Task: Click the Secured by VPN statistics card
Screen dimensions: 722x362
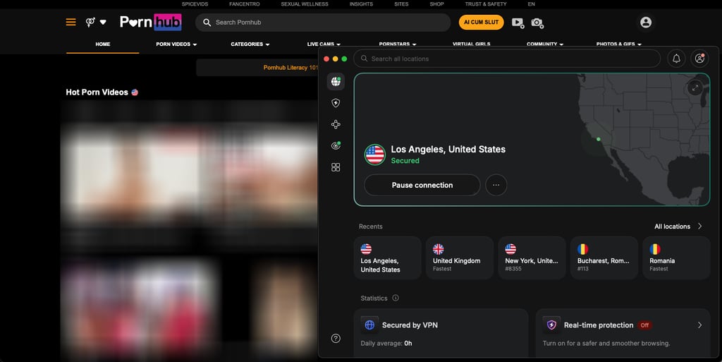Action: [441, 334]
